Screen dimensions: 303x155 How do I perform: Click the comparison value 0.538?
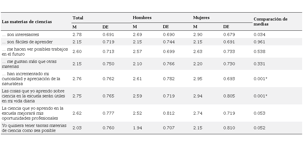point(259,51)
